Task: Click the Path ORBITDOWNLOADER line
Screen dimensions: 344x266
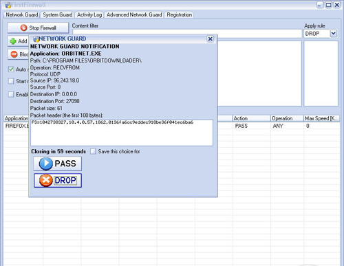Action: pyautogui.click(x=86, y=60)
